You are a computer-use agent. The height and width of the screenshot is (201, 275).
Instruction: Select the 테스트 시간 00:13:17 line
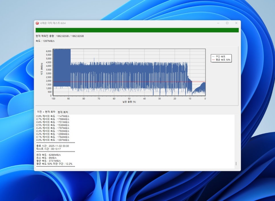[48, 149]
